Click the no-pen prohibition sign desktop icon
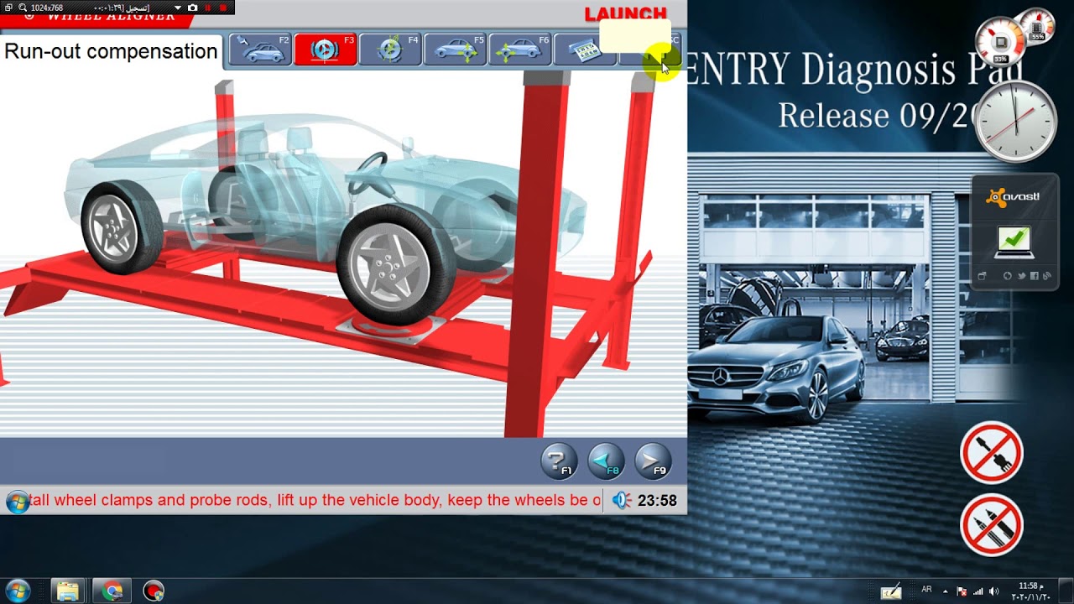Viewport: 1074px width, 604px height. coord(992,524)
